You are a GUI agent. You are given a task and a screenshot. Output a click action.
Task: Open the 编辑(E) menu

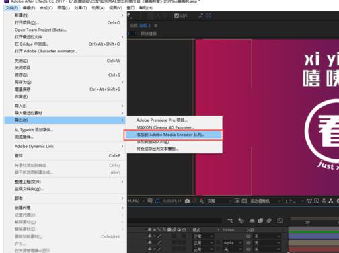29,8
